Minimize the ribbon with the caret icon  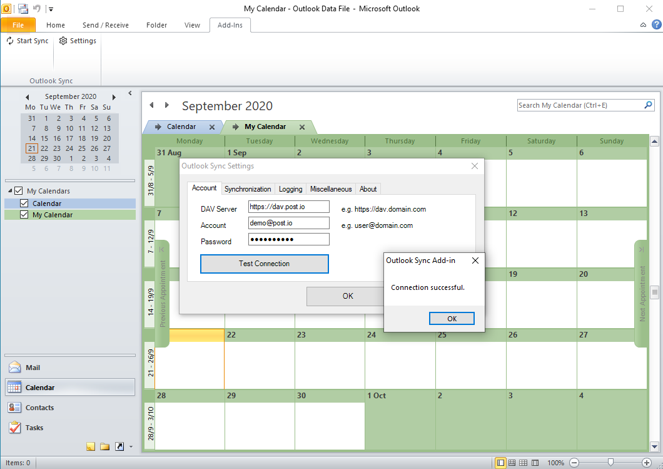click(643, 25)
